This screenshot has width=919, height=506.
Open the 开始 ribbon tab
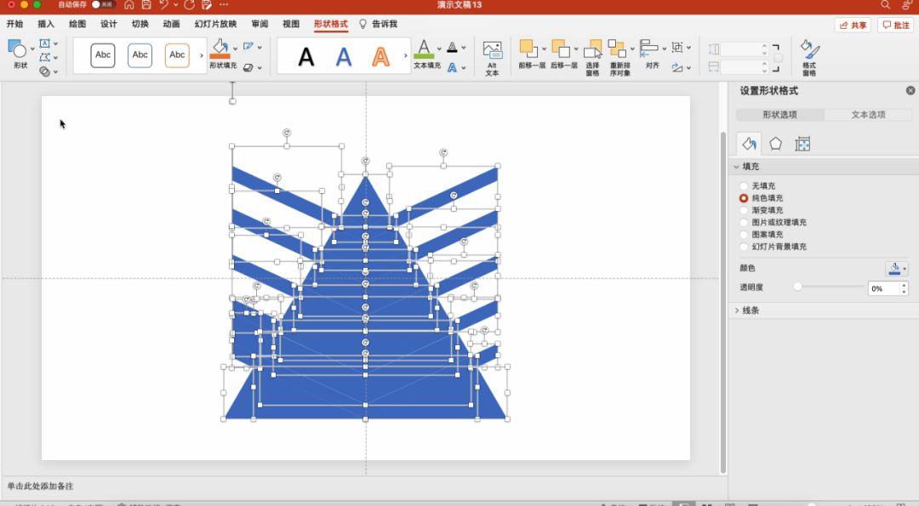pos(14,24)
